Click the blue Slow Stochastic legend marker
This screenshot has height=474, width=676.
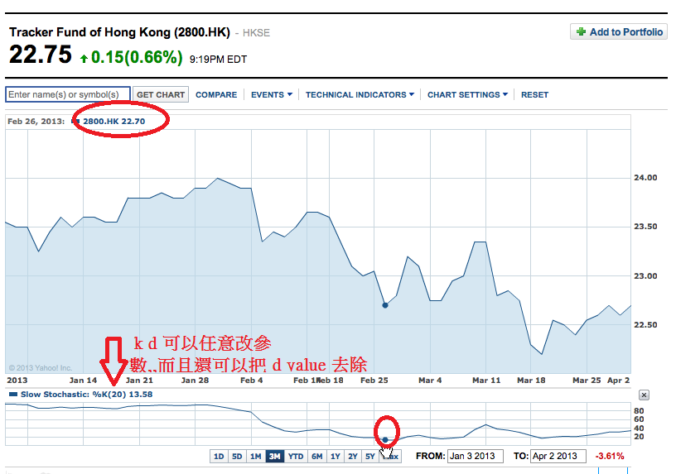[x=13, y=395]
